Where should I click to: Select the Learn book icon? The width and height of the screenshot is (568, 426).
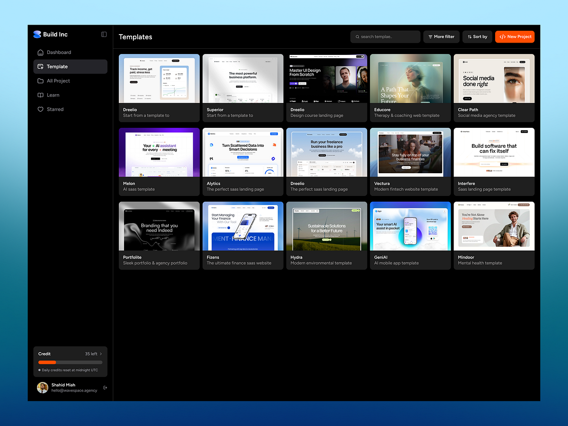coord(41,95)
